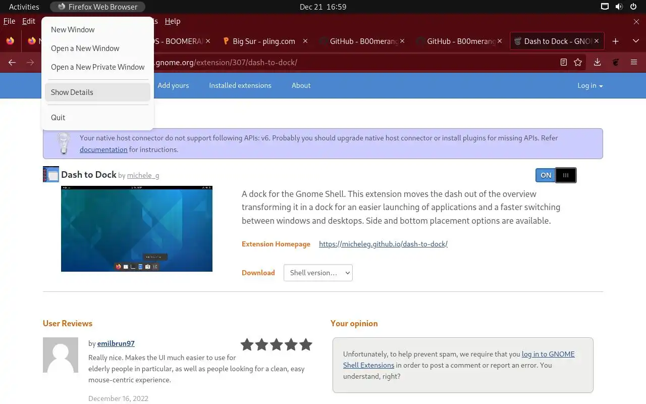Open the File menu
This screenshot has width=646, height=404.
[9, 21]
